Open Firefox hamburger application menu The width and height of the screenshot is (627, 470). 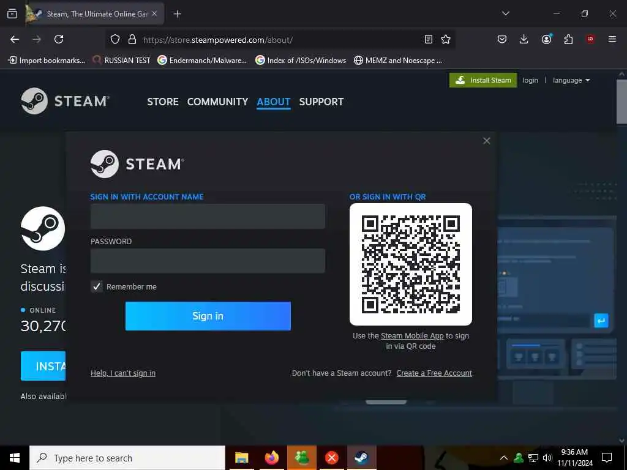pyautogui.click(x=612, y=39)
